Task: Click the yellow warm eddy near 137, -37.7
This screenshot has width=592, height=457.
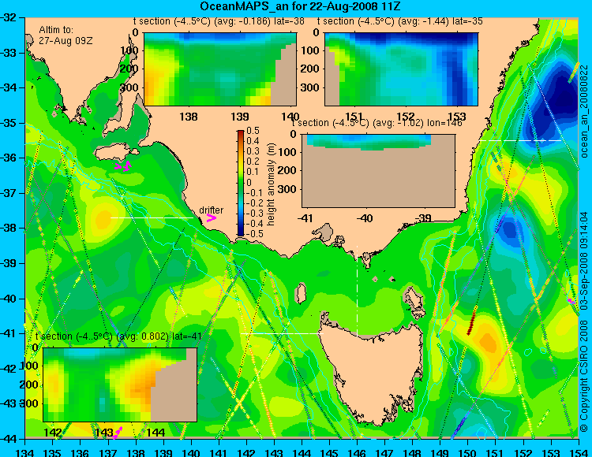Action: coord(103,218)
